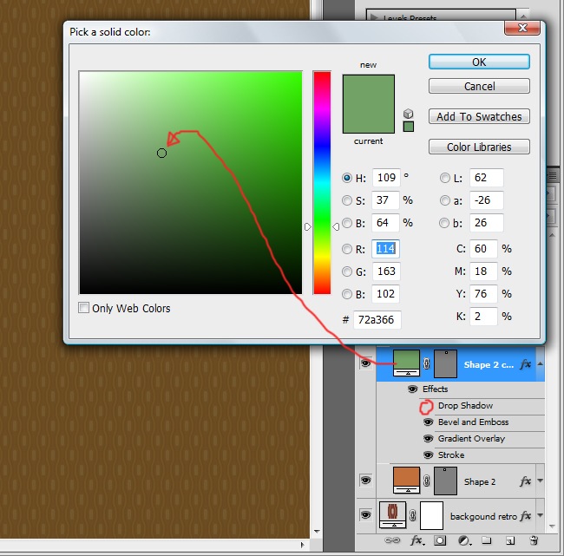Click the K black field showing 2
This screenshot has height=556, width=564.
[x=483, y=317]
